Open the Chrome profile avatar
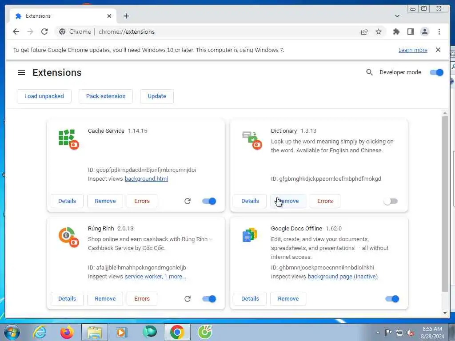 (424, 32)
